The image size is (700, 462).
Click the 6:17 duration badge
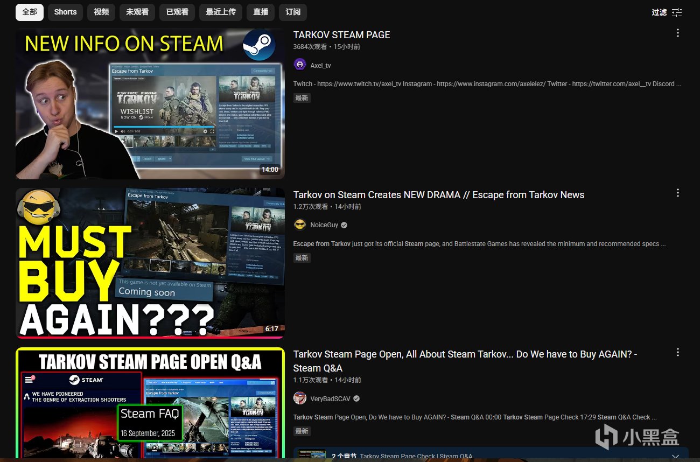[272, 329]
